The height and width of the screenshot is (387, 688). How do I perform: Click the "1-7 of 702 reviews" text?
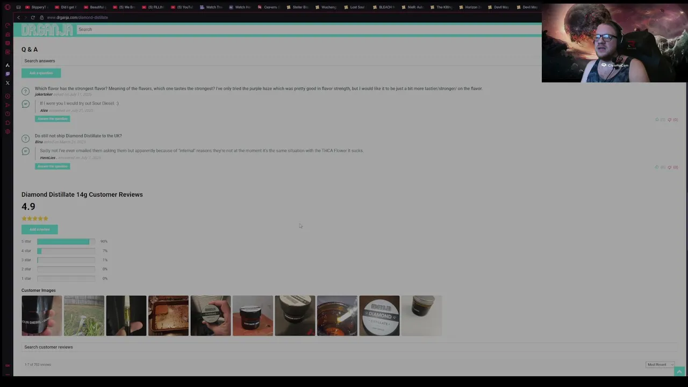[38, 365]
